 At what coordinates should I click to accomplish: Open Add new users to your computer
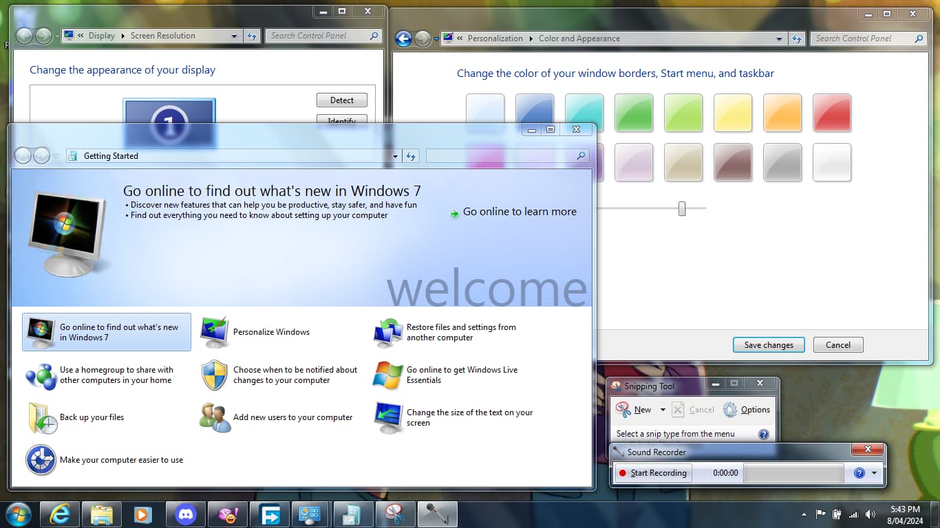pos(276,418)
